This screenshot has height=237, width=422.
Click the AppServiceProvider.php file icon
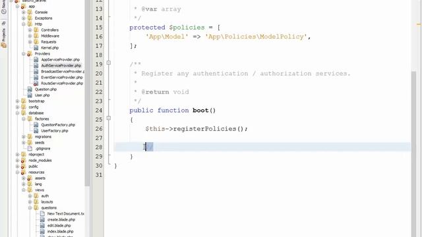tap(36, 60)
